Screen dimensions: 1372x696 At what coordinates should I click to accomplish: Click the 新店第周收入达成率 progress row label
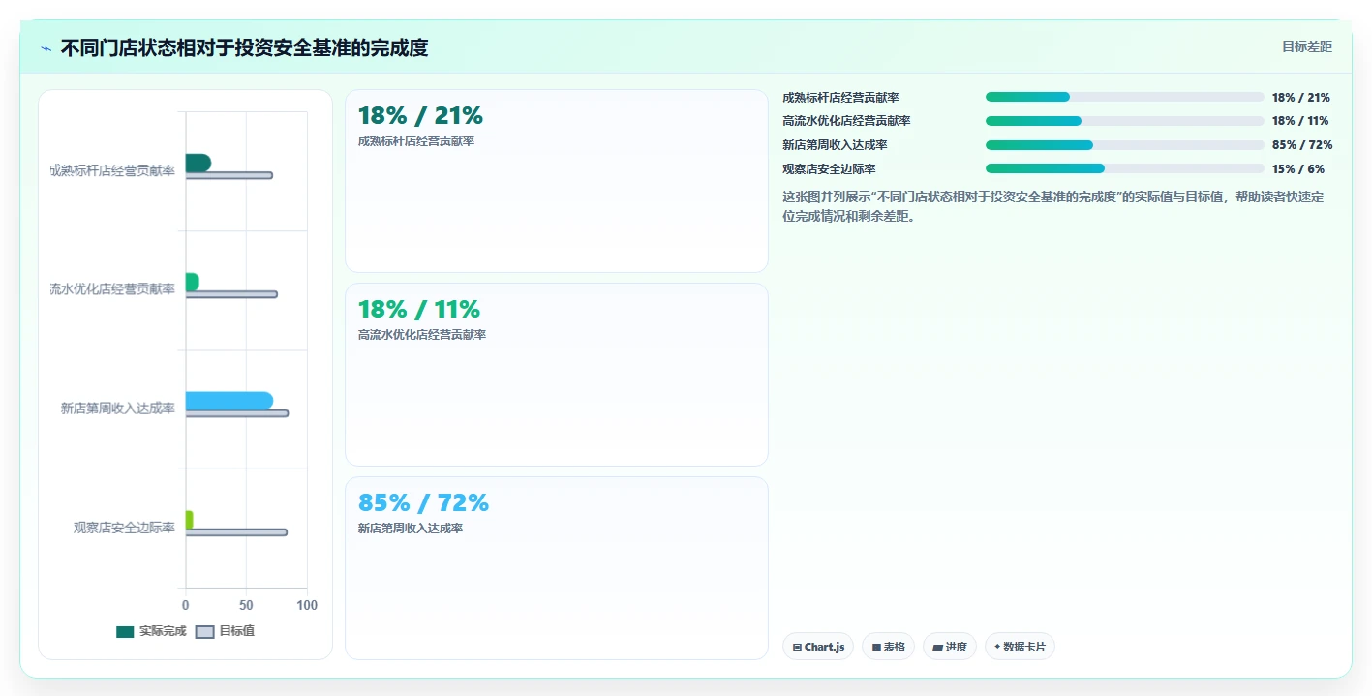tap(835, 145)
